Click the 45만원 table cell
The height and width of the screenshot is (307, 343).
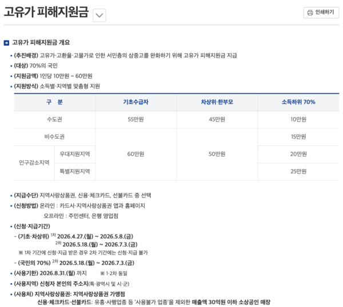pyautogui.click(x=217, y=119)
